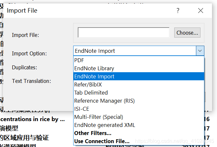Viewport: 217px width, 147px height.
Task: Open the Choose... file browser
Action: 187,33
